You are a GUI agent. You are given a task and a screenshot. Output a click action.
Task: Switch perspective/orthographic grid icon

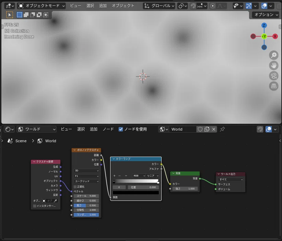pos(274,86)
